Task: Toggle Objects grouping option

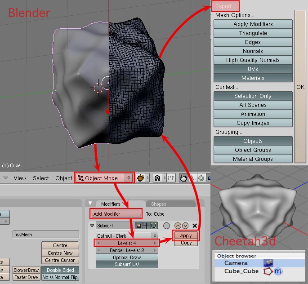Action: (x=253, y=141)
